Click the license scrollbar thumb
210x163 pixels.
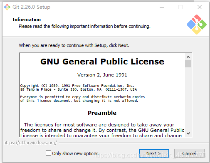[188, 64]
